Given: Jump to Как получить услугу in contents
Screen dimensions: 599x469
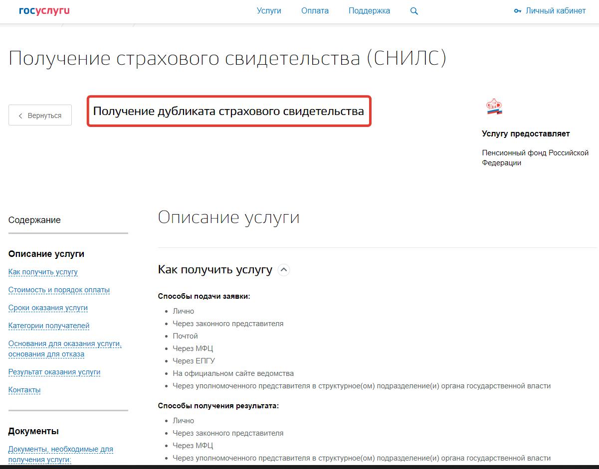Looking at the screenshot, I should tap(43, 272).
